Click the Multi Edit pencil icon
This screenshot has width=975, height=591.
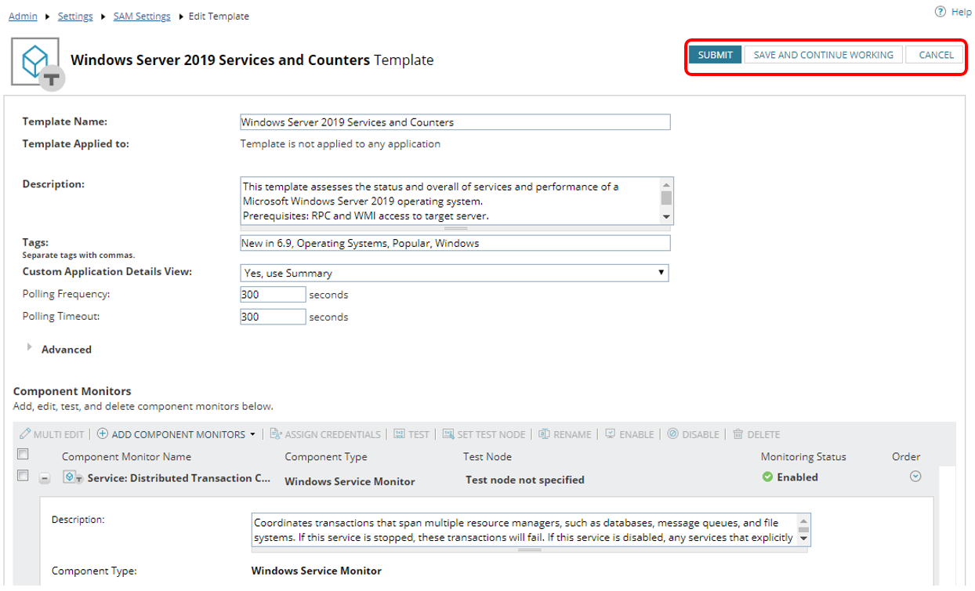(x=25, y=433)
